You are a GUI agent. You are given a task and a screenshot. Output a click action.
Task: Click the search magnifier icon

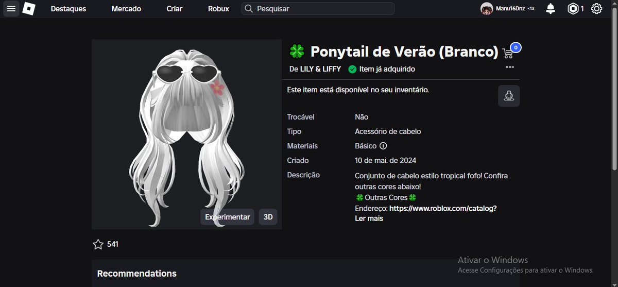pos(249,9)
